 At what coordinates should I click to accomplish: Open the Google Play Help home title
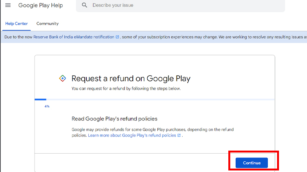41,5
